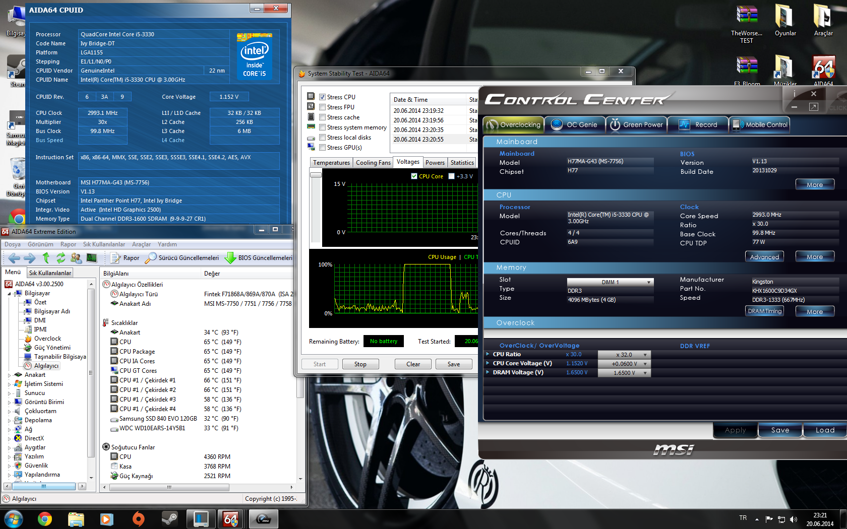Open BIOS Güncellemeleri from the toolbar
The width and height of the screenshot is (847, 529).
259,258
